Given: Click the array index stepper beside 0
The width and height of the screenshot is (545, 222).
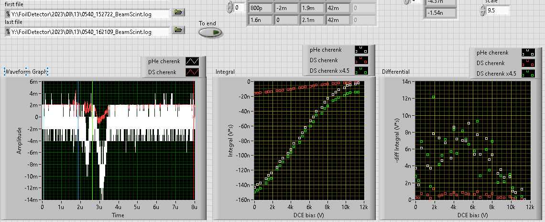Looking at the screenshot, I should pos(229,7).
